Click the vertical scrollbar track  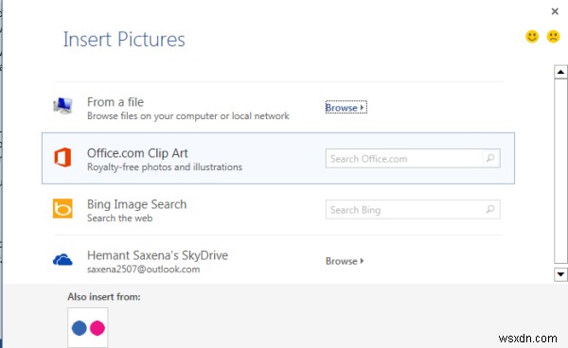[560, 172]
